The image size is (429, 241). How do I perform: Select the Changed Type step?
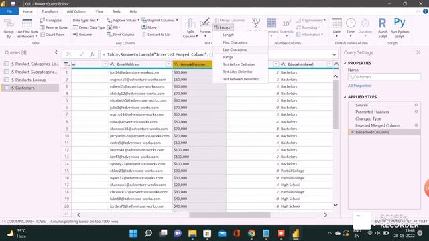[x=368, y=118]
